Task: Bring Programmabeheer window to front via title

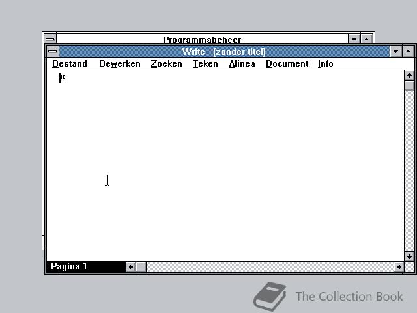Action: coord(202,39)
